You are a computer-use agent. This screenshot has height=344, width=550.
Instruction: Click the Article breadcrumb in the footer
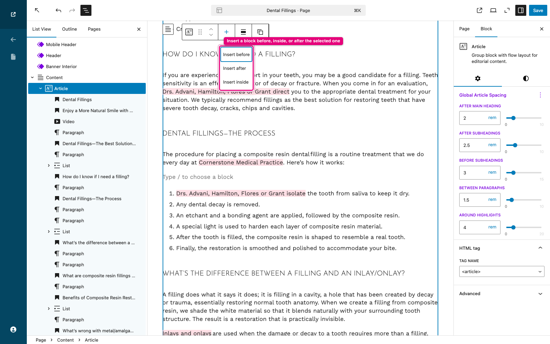click(91, 340)
